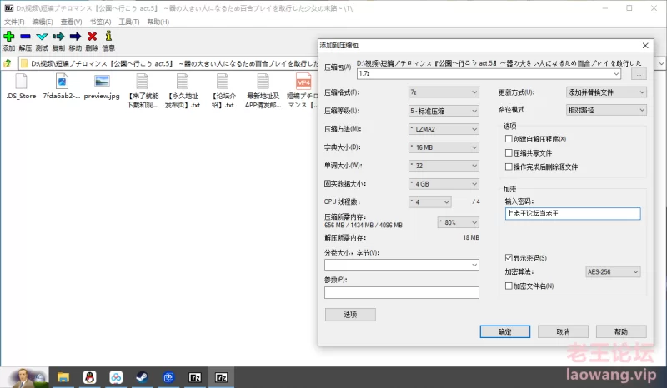Close the 添加到压缩包 dialog
The image size is (667, 388).
[645, 46]
